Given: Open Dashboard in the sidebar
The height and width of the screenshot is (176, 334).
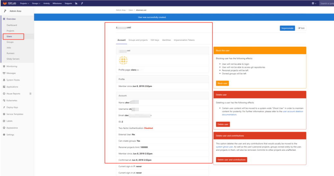Looking at the screenshot, I should [12, 25].
